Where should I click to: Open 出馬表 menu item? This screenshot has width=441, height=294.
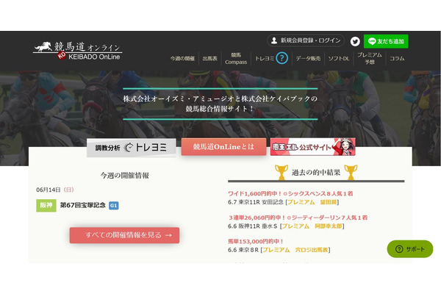(x=209, y=59)
